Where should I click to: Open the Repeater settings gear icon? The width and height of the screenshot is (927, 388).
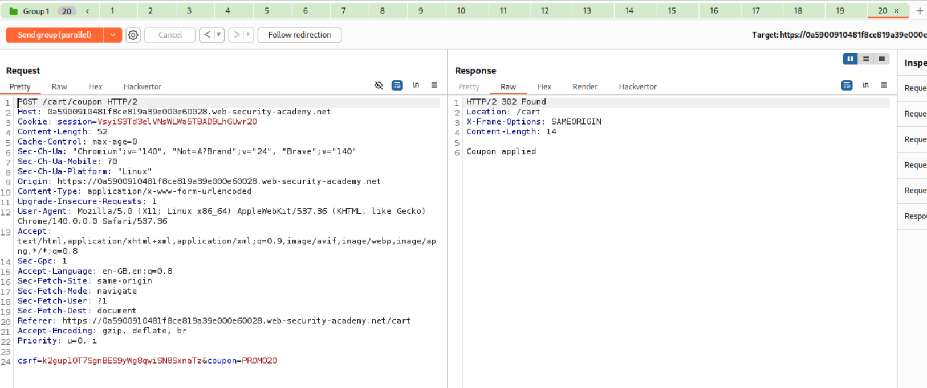tap(133, 35)
